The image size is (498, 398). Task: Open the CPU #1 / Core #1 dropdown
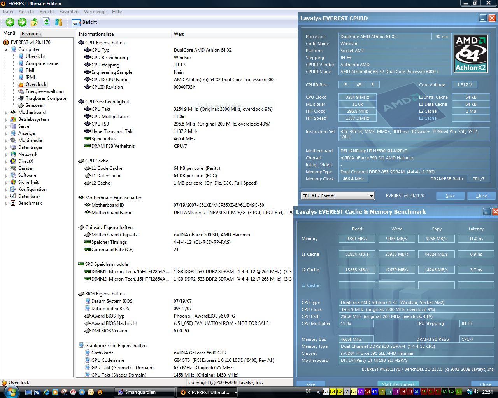click(338, 196)
